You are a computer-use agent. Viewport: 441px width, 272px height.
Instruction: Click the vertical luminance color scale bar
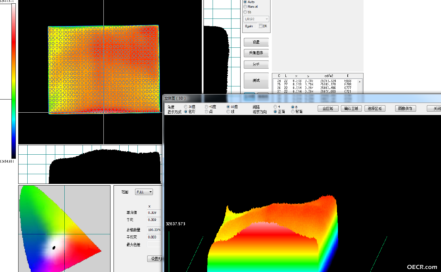tap(13, 81)
